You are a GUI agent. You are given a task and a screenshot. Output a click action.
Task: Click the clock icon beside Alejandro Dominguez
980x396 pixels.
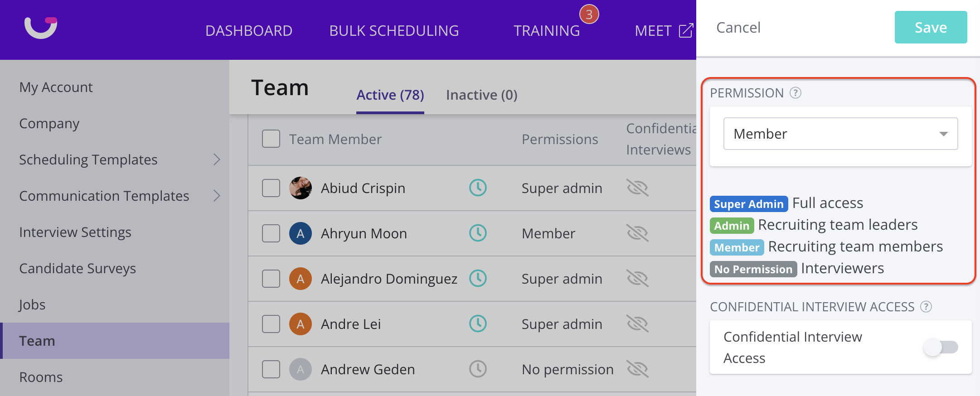478,278
